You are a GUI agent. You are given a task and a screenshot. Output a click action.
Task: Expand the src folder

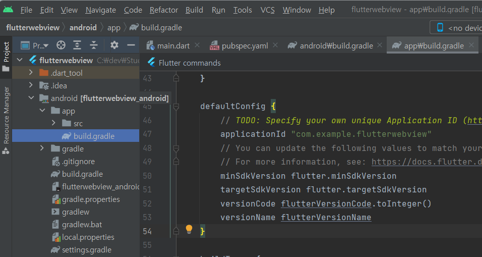(x=54, y=123)
